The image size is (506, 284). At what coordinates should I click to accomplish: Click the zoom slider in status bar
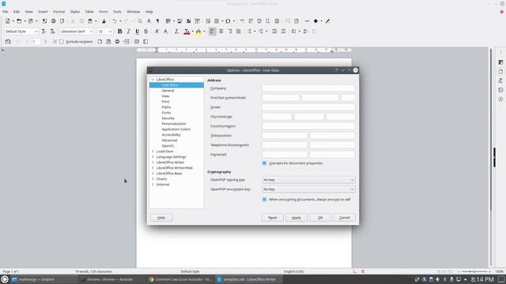(474, 271)
